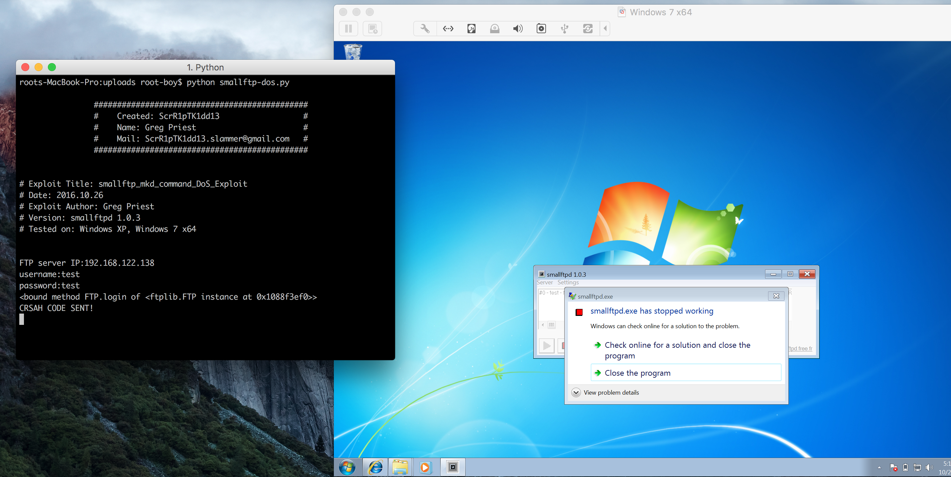Open the Recycle Bin on Windows desktop
Viewport: 951px width, 477px height.
click(353, 51)
